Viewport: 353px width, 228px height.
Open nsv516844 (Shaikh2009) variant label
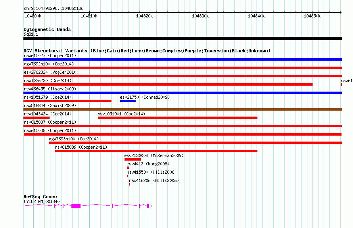click(50, 105)
